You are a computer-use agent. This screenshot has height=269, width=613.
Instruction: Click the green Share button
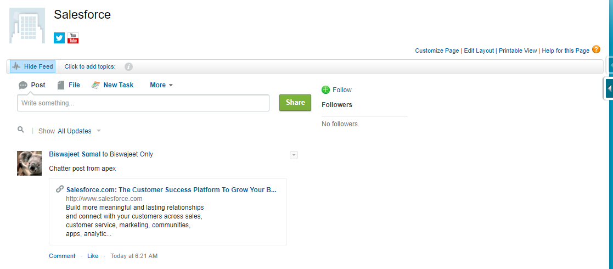pos(295,103)
